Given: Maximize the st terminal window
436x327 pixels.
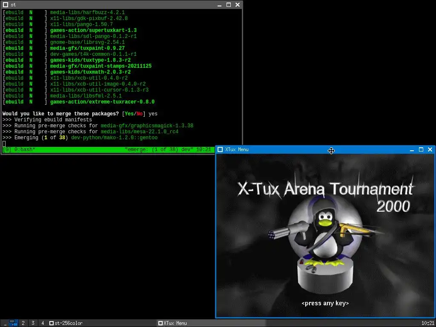Looking at the screenshot, I should (229, 5).
